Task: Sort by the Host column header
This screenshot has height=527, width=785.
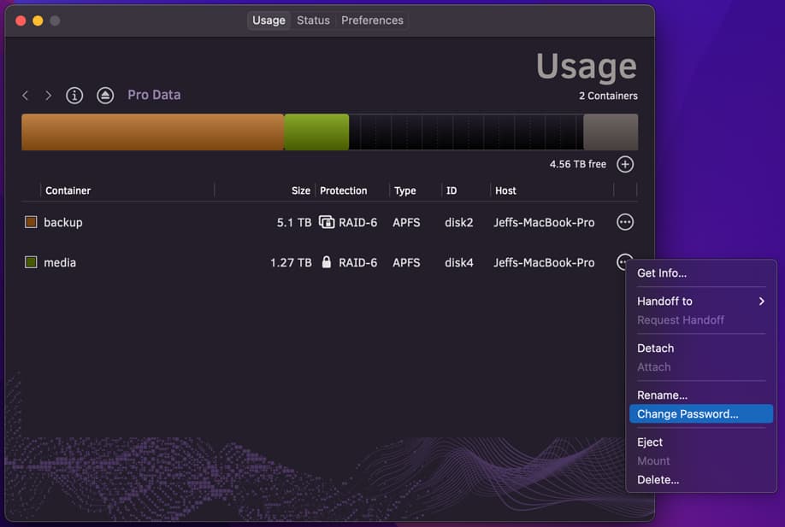Action: click(x=505, y=190)
